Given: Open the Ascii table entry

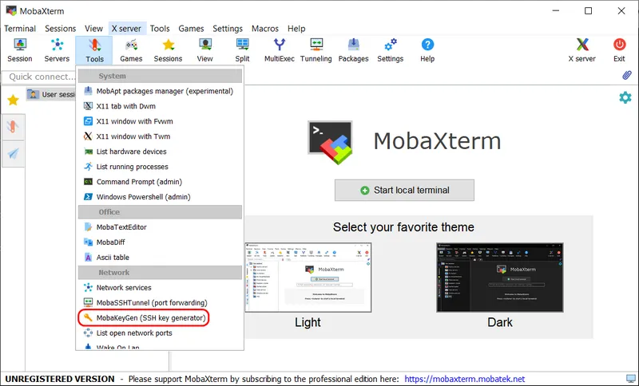Looking at the screenshot, I should coord(160,257).
